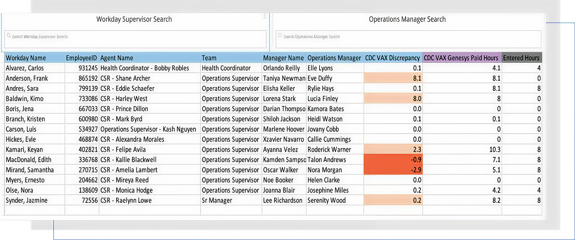Click manager name Orlando Reilly
The image size is (575, 240).
[284, 68]
